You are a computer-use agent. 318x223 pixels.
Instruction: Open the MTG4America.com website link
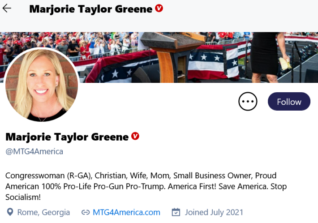click(126, 212)
